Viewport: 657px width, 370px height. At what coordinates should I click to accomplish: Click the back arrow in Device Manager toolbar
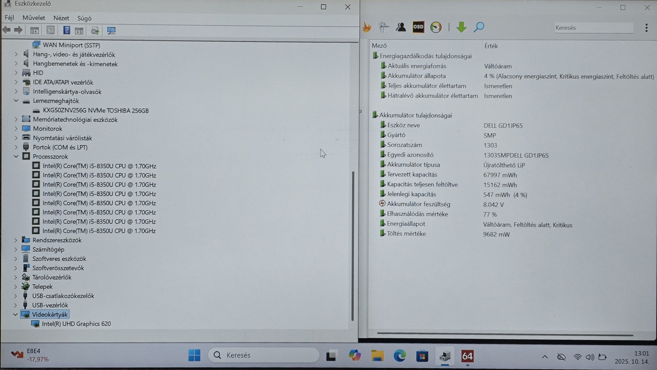point(6,30)
